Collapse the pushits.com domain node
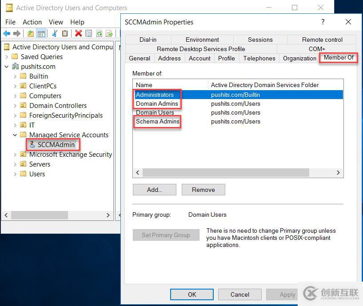Viewport: 363px width, 306px height. [x=7, y=67]
